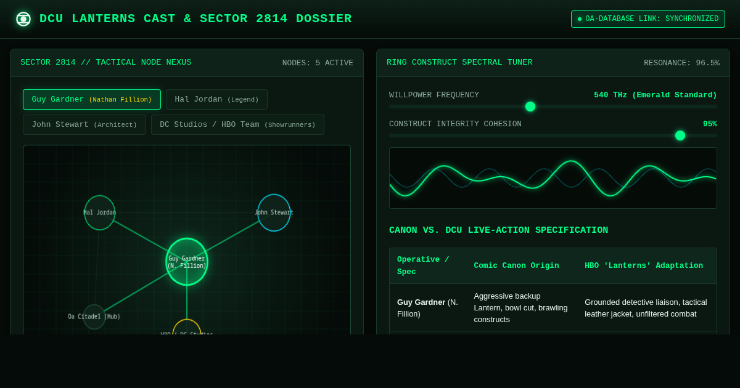Click the '95%' cohesion value
The height and width of the screenshot is (388, 740).
point(710,124)
